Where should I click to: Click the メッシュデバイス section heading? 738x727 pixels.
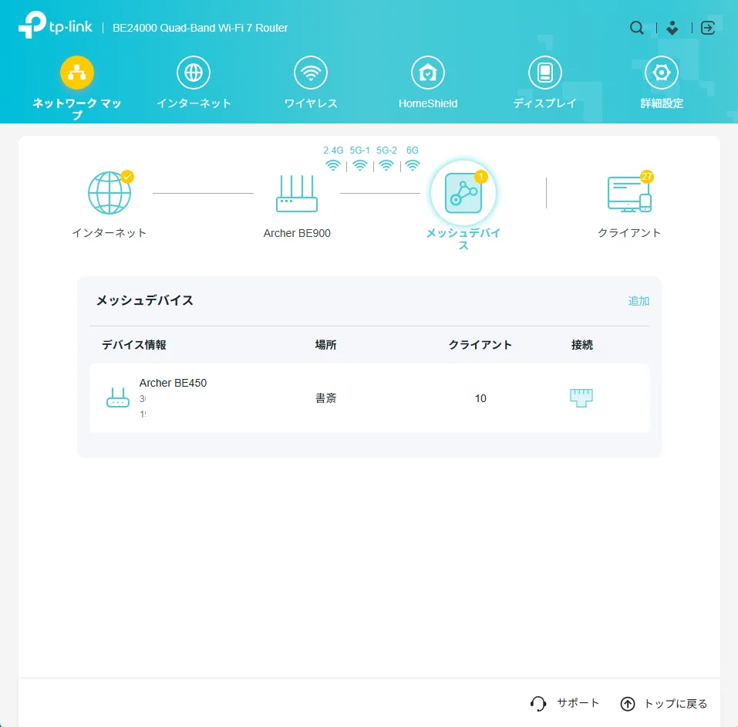[144, 300]
